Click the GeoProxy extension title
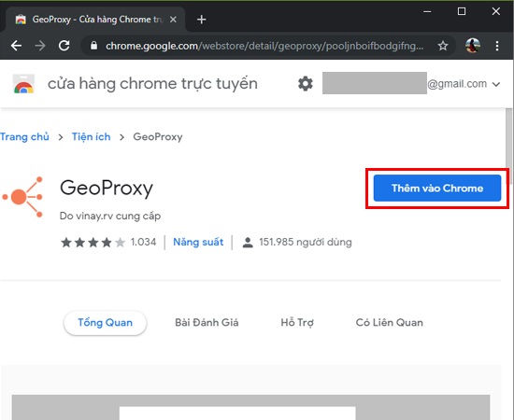This screenshot has width=514, height=420. pos(107,189)
